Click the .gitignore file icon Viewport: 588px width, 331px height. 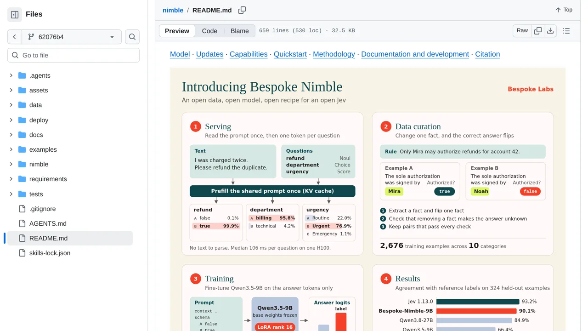(x=22, y=209)
